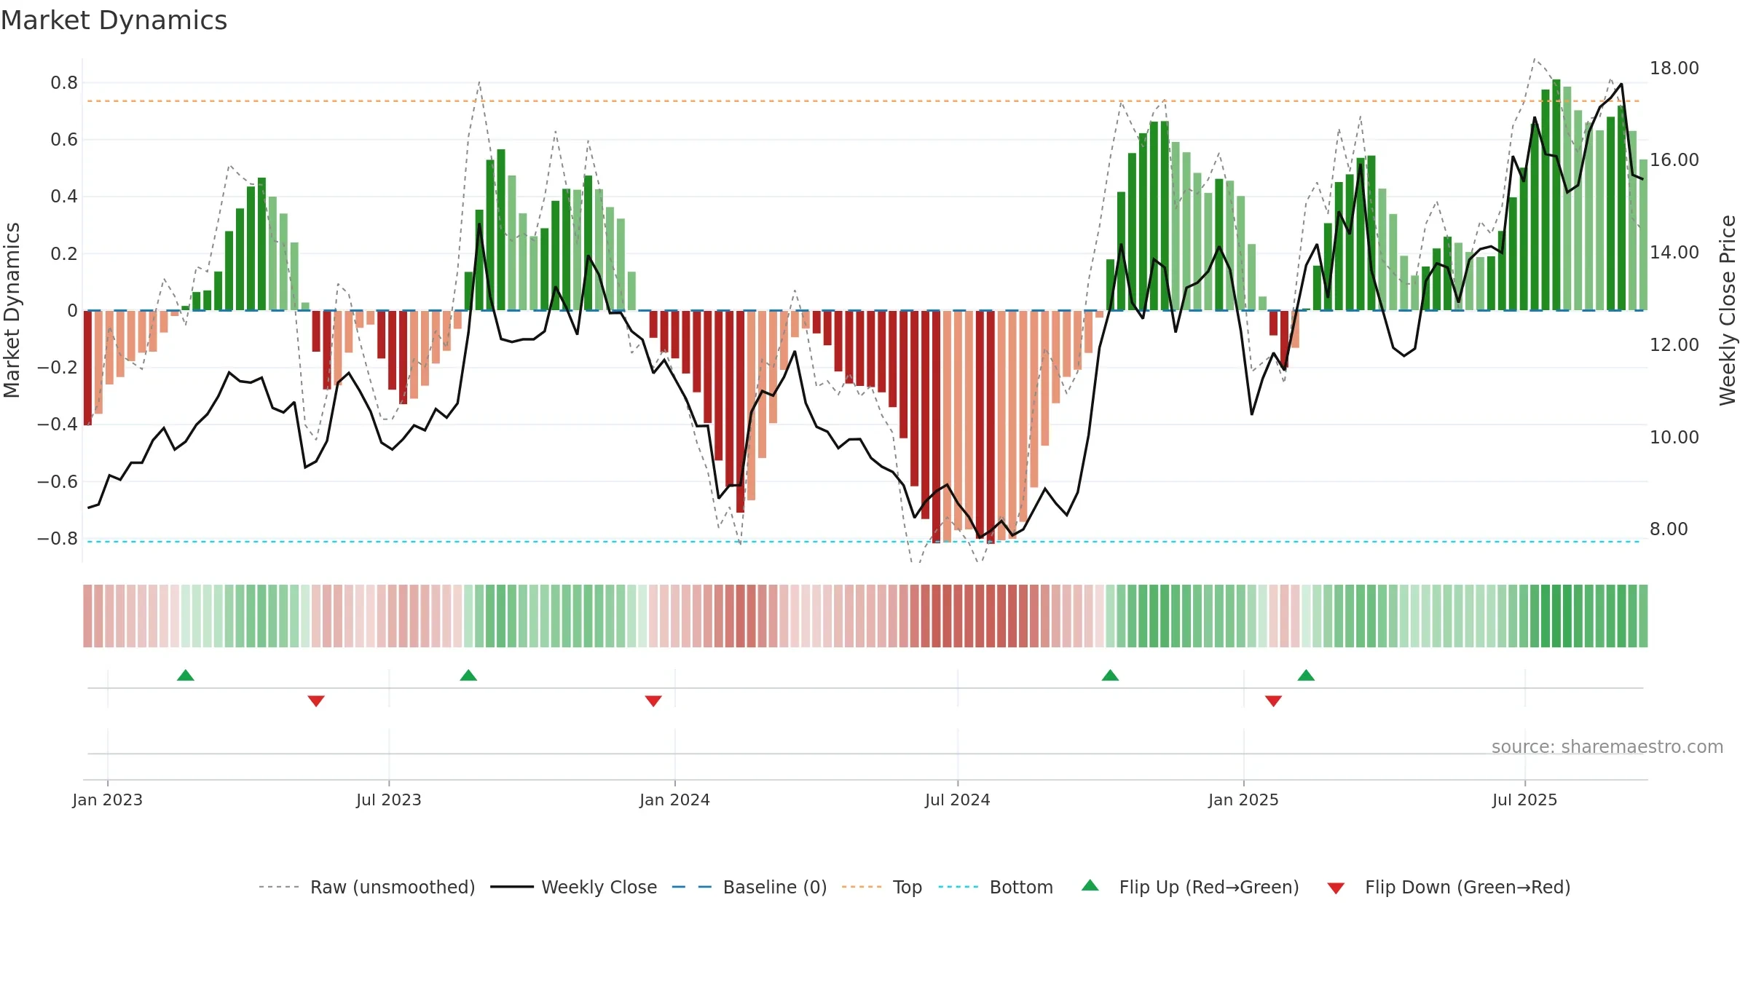
Task: Click the 14.00 price axis label
Action: (x=1674, y=253)
